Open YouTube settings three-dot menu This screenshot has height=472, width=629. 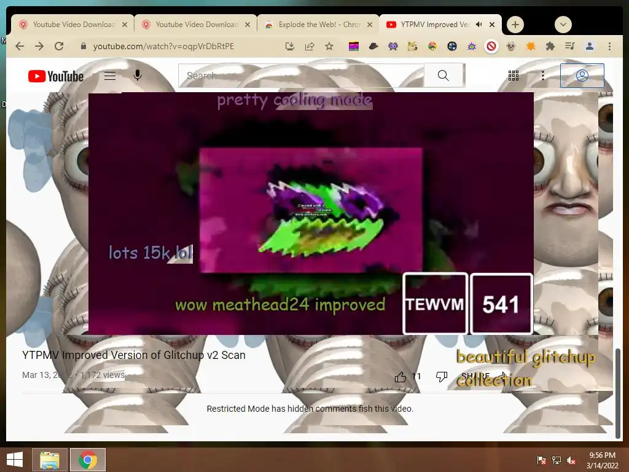[x=543, y=76]
